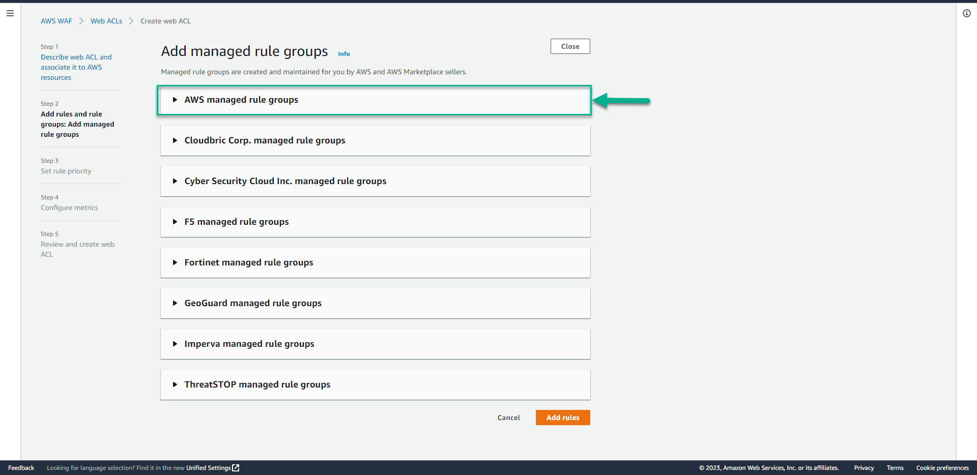Open the info panel icon at top right
977x475 pixels.
[967, 13]
